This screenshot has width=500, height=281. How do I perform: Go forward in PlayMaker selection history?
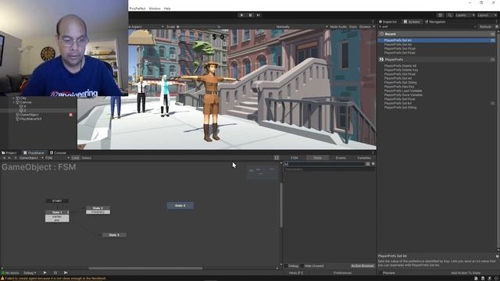click(x=9, y=158)
